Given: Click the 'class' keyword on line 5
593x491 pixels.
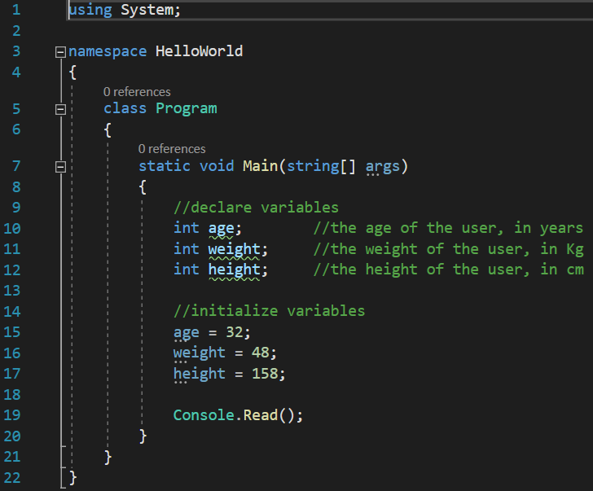Looking at the screenshot, I should 125,108.
